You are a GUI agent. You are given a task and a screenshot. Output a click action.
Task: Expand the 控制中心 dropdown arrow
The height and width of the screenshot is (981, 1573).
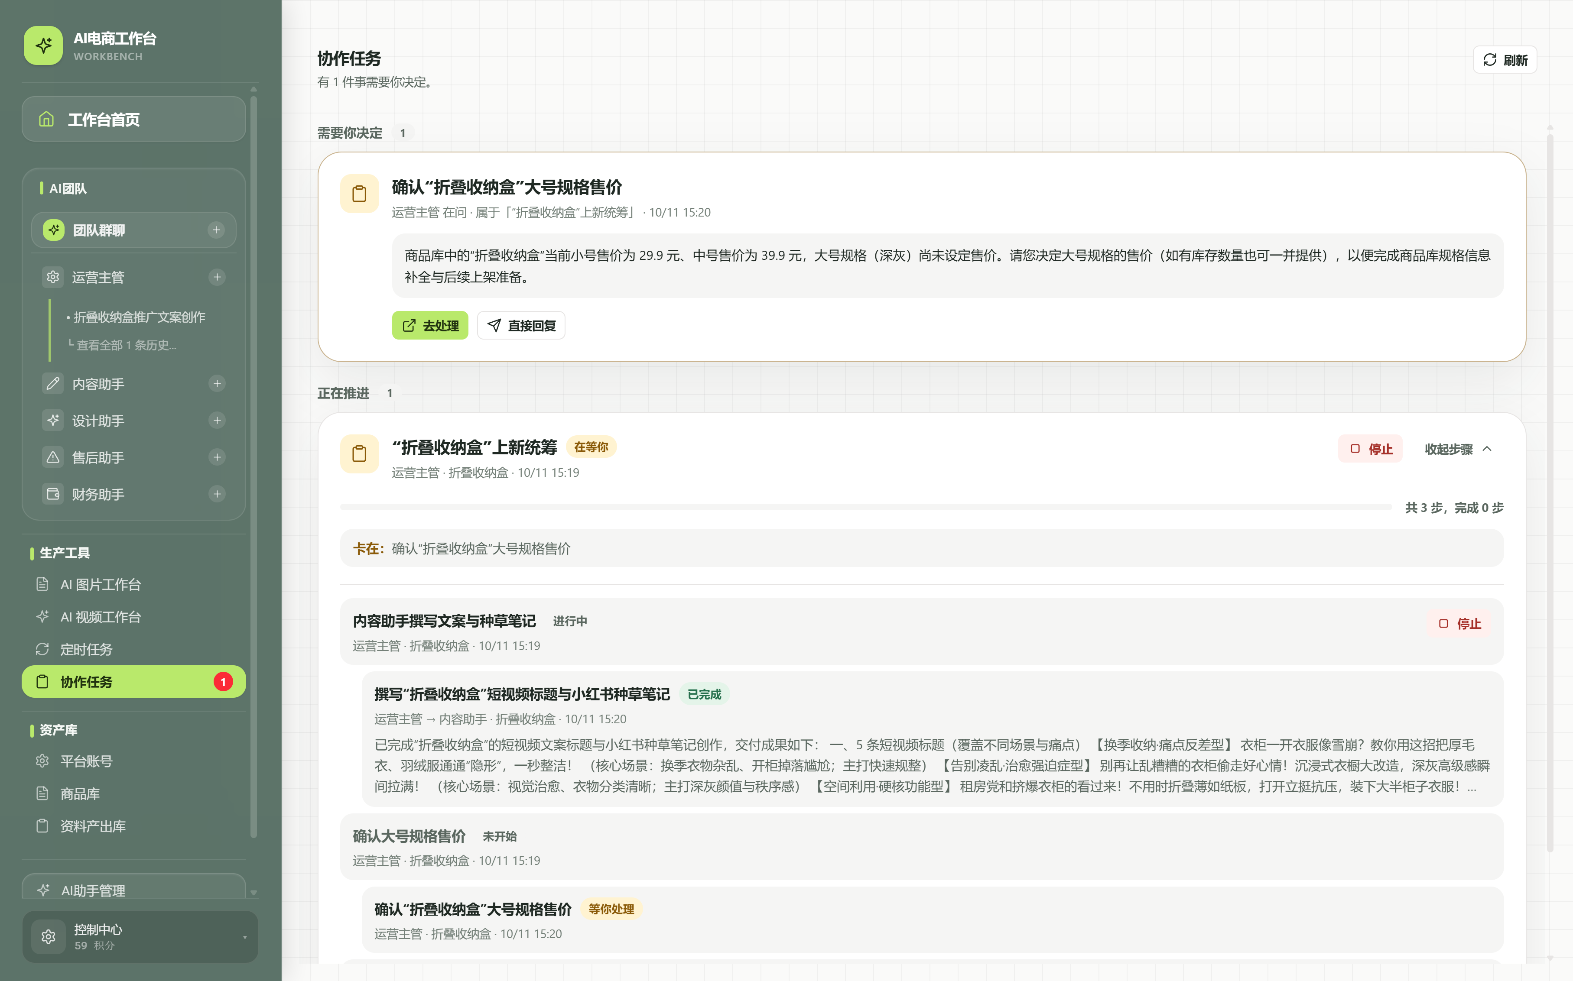tap(245, 937)
